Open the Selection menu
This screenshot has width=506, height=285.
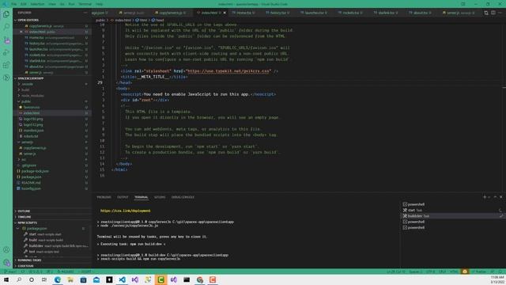pyautogui.click(x=37, y=4)
